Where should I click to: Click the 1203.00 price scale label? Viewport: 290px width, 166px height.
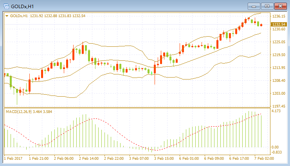pyautogui.click(x=279, y=94)
